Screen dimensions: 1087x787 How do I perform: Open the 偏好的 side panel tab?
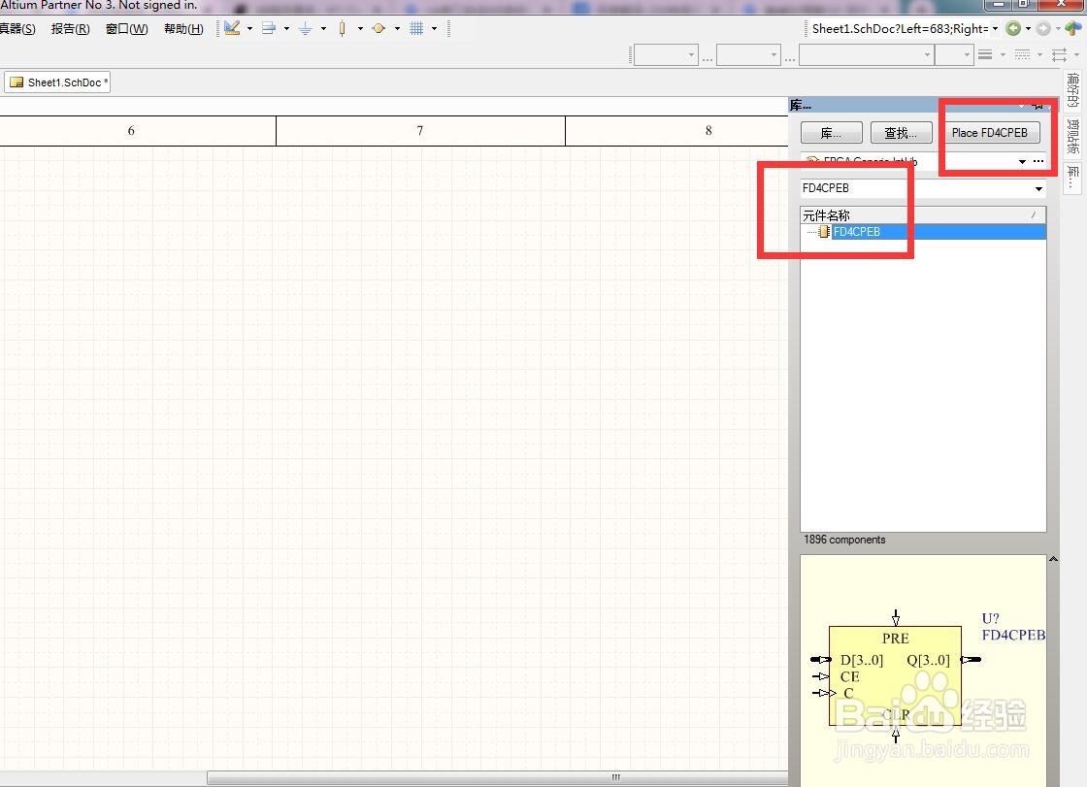(x=1073, y=90)
